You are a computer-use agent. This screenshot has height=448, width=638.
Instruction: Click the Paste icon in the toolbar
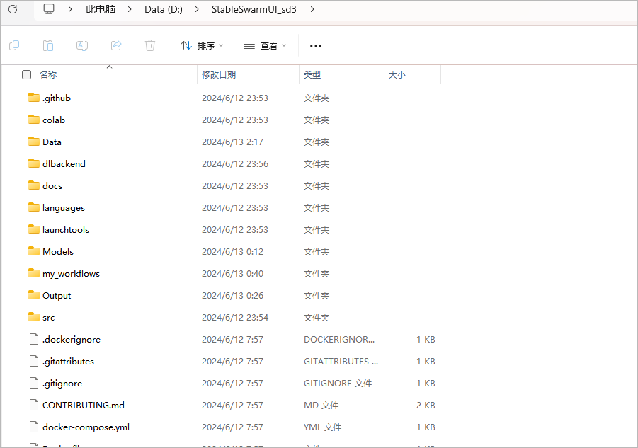pos(47,45)
